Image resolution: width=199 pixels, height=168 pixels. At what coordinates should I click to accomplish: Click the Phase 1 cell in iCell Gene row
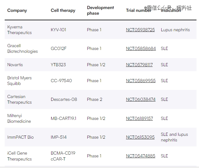(94, 156)
